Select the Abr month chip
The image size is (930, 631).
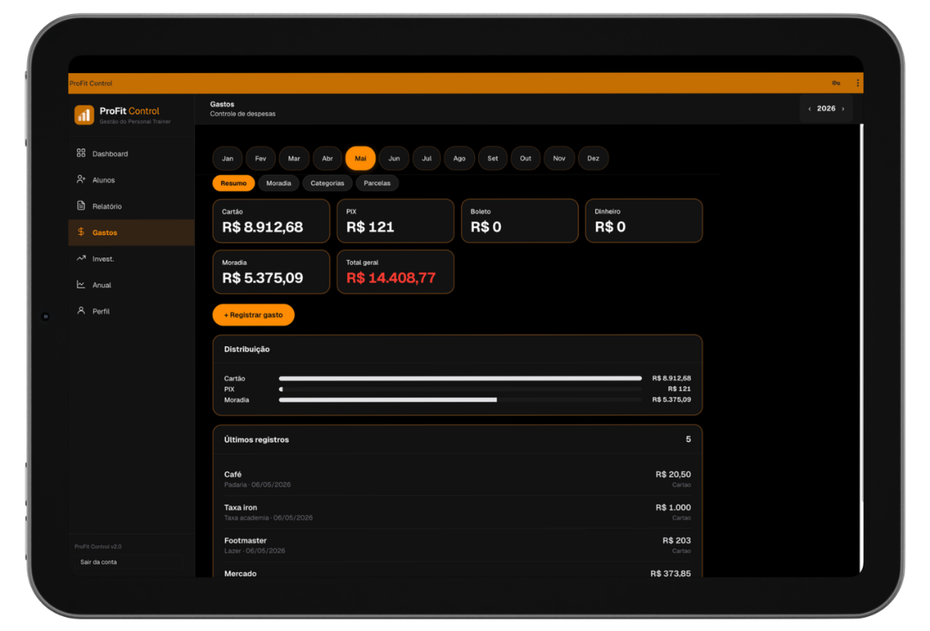(327, 159)
